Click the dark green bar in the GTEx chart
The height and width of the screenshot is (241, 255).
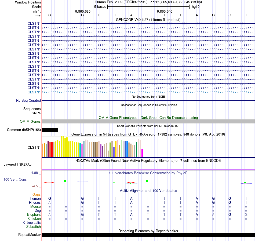point(137,149)
